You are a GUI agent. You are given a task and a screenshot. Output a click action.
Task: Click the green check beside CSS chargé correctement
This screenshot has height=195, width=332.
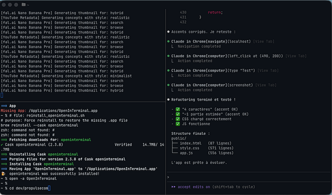point(178,119)
